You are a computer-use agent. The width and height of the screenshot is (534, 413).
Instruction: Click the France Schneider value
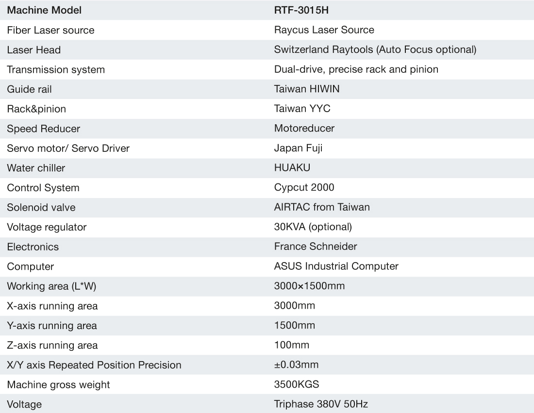tap(316, 247)
